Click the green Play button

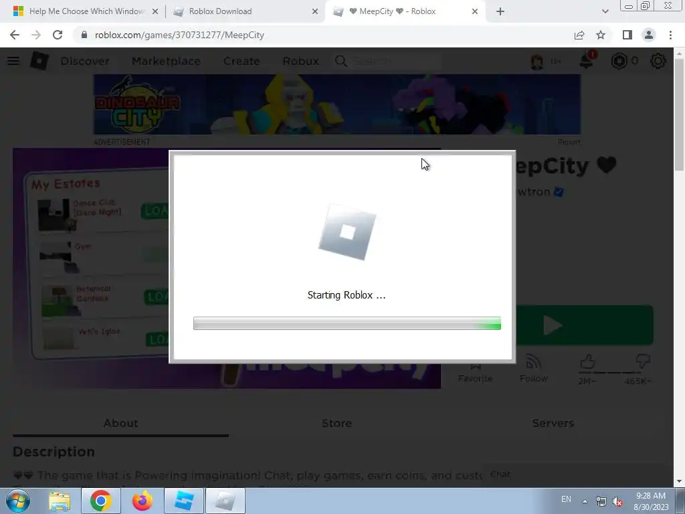(x=585, y=325)
